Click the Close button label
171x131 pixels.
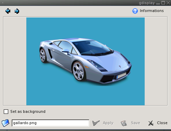pos(162,123)
